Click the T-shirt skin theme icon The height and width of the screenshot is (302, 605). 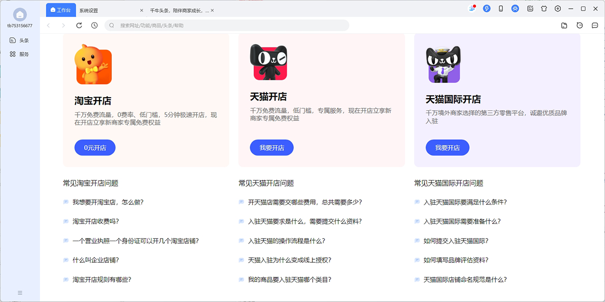coord(544,9)
